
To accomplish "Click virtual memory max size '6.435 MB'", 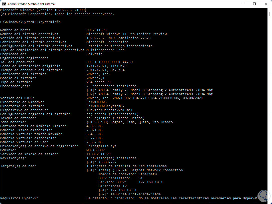I will coord(94,134).
